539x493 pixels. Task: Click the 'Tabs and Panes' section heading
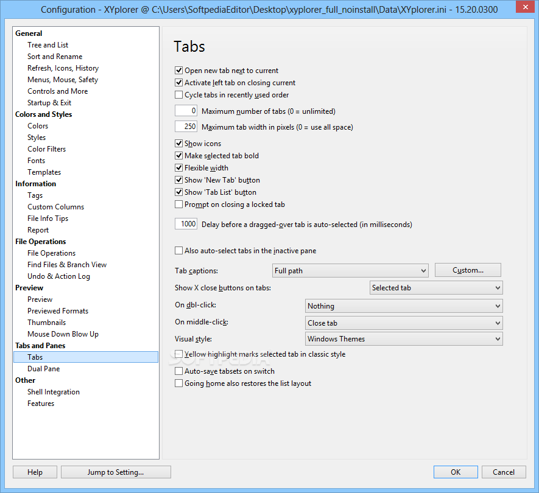(40, 346)
